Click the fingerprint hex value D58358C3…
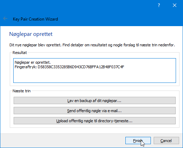The height and width of the screenshot is (148, 183). [x=81, y=67]
